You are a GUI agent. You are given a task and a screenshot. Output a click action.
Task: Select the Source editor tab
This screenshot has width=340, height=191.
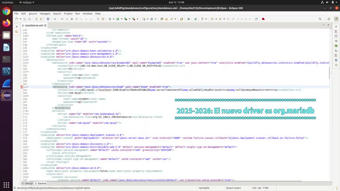point(40,183)
